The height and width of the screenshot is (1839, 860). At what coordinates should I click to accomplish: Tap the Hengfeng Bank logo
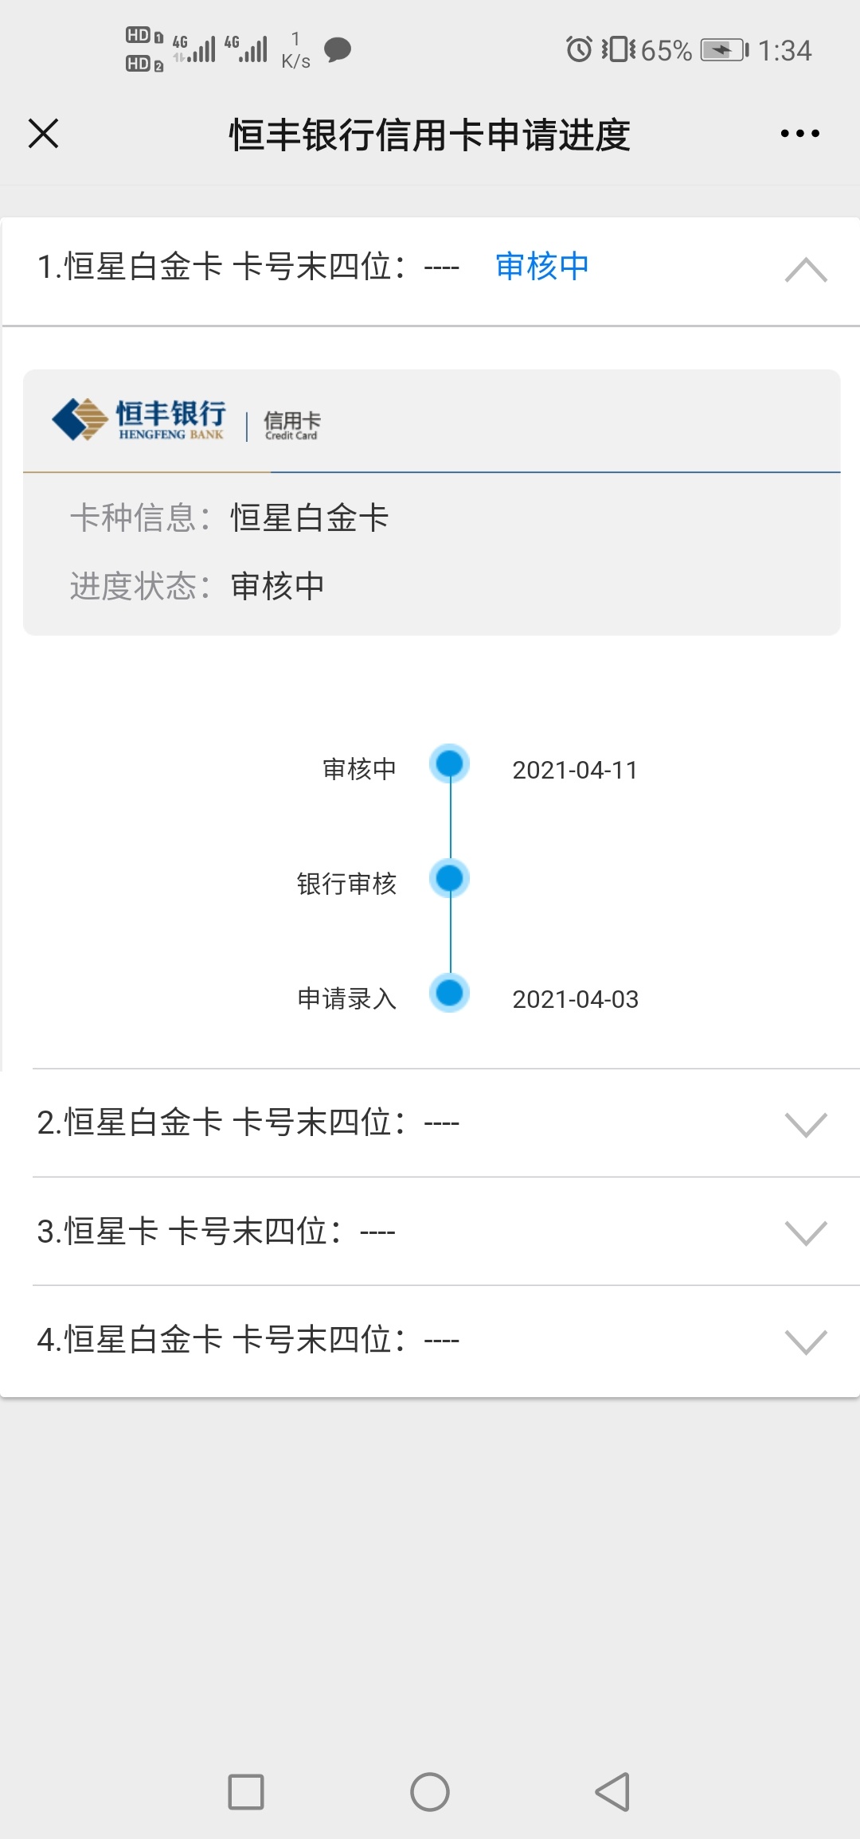pyautogui.click(x=139, y=420)
